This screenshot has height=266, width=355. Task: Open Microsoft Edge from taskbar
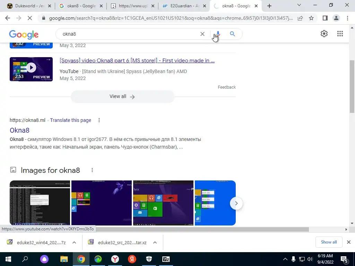pyautogui.click(x=98, y=259)
